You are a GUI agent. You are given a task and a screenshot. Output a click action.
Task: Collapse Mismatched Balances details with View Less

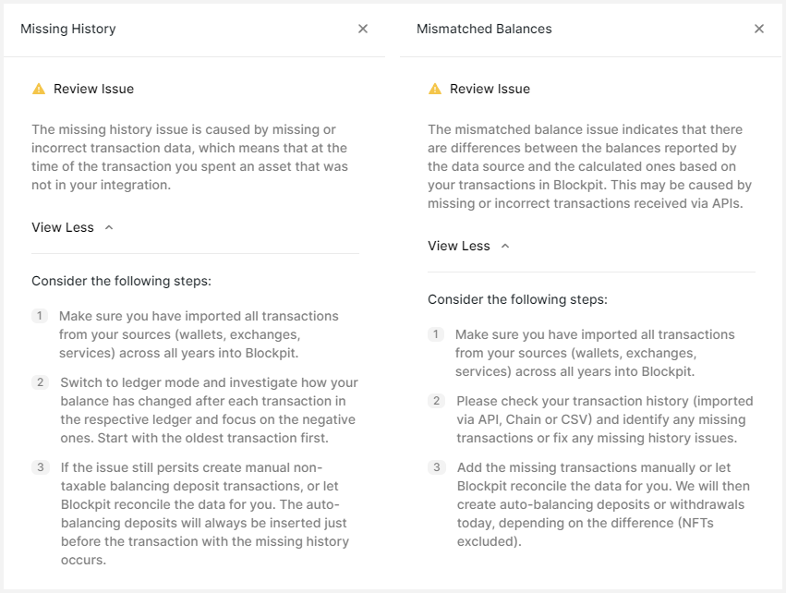(459, 246)
